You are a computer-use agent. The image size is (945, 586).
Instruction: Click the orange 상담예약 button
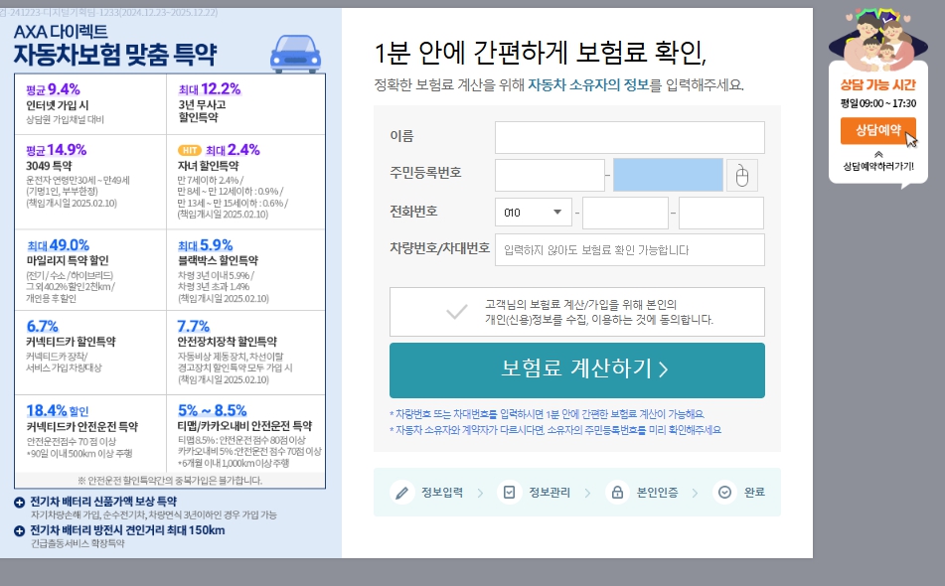(878, 130)
